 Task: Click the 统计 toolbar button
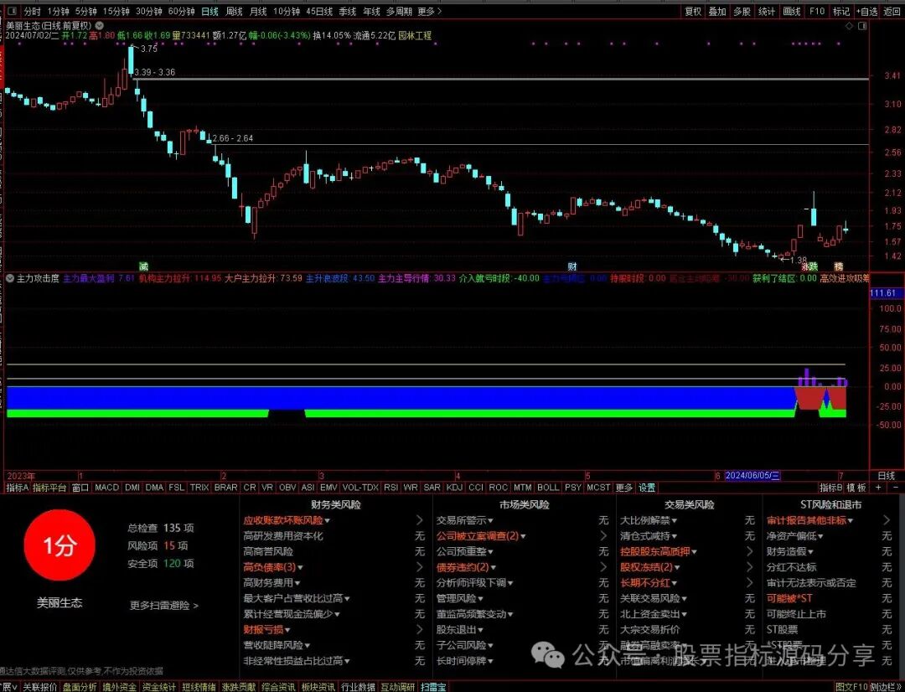tap(767, 11)
